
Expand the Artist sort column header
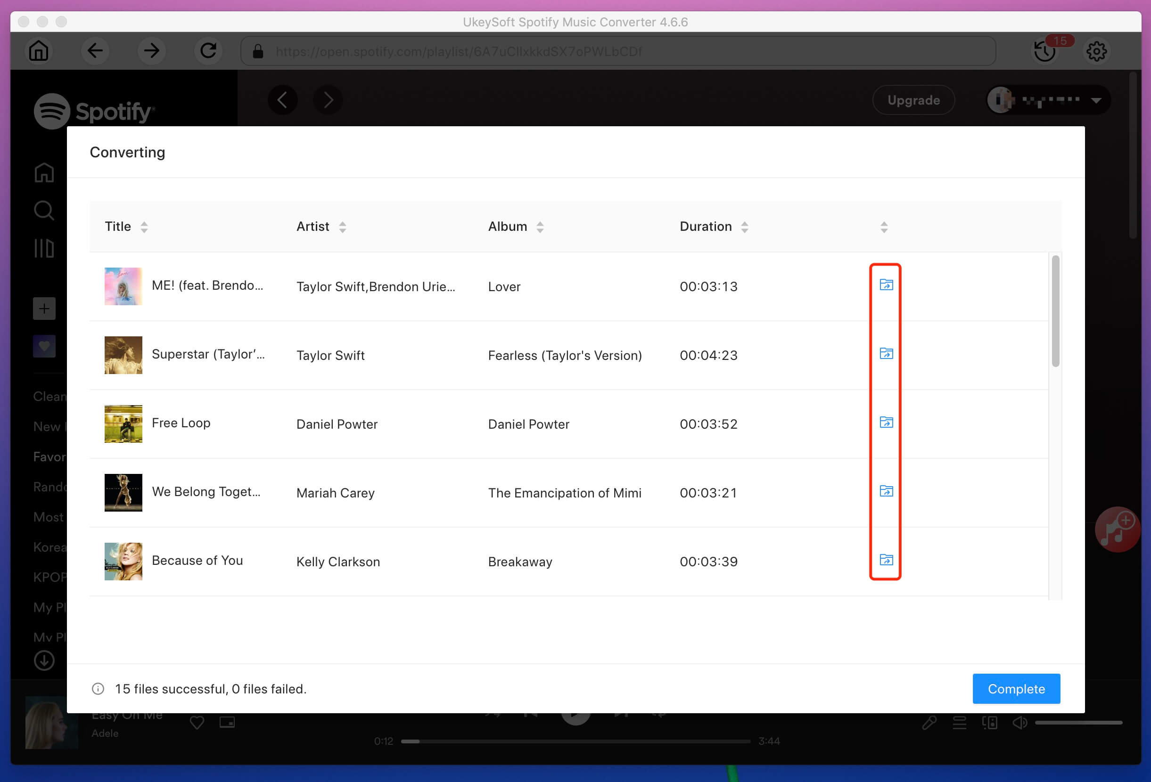coord(342,228)
